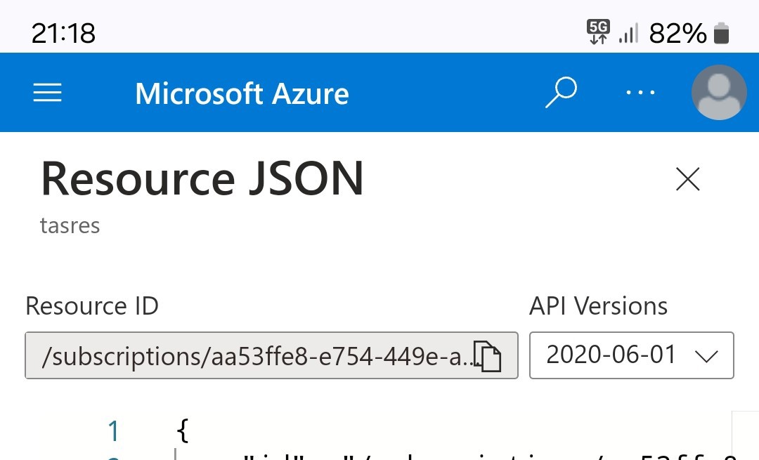Click the tasres resource name label
759x460 pixels.
[70, 225]
